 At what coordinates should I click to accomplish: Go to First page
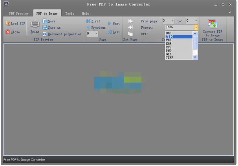coord(93,21)
